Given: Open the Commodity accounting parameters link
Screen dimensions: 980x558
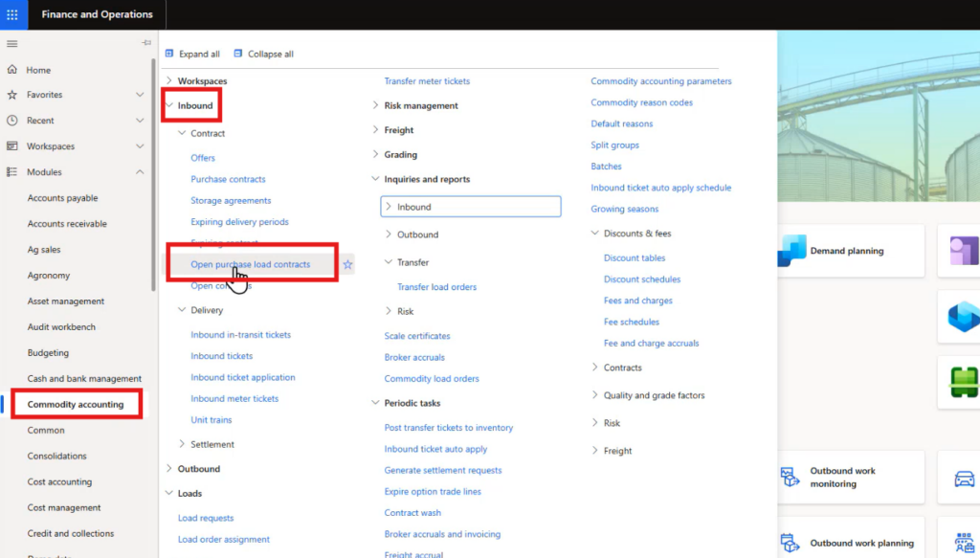Looking at the screenshot, I should point(661,81).
